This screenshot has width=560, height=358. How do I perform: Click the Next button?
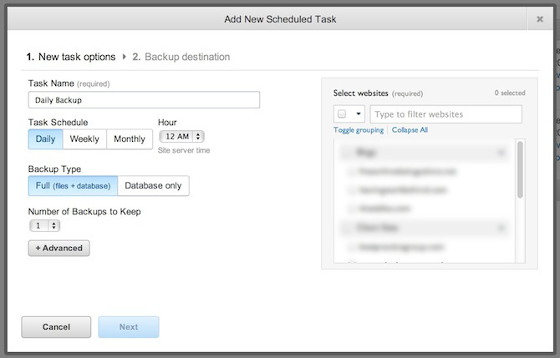[129, 327]
